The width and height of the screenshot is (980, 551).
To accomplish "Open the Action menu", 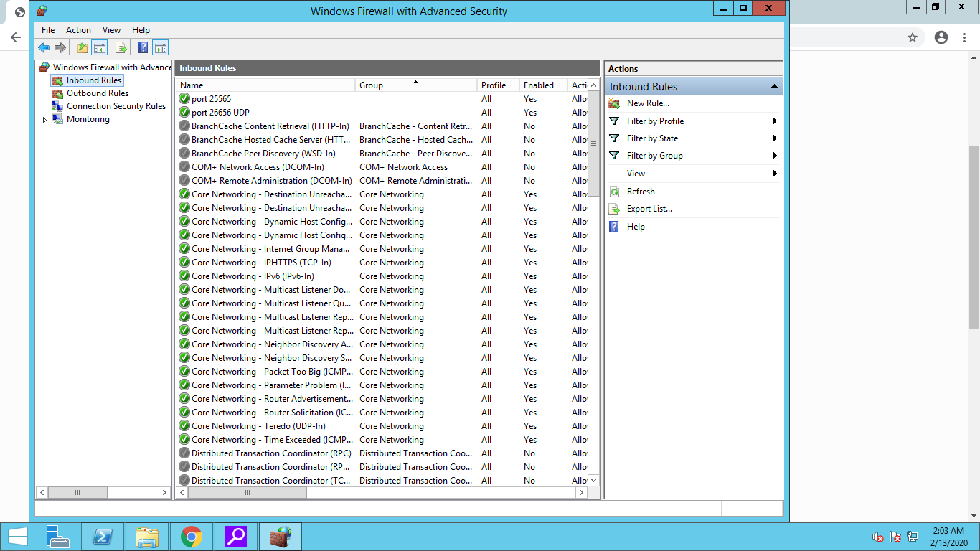I will click(x=78, y=30).
